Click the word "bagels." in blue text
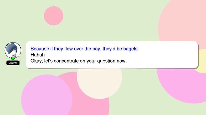The height and width of the screenshot is (115, 206). click(131, 49)
